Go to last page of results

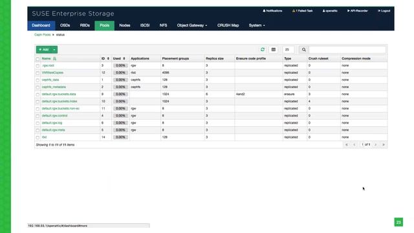coord(384,144)
